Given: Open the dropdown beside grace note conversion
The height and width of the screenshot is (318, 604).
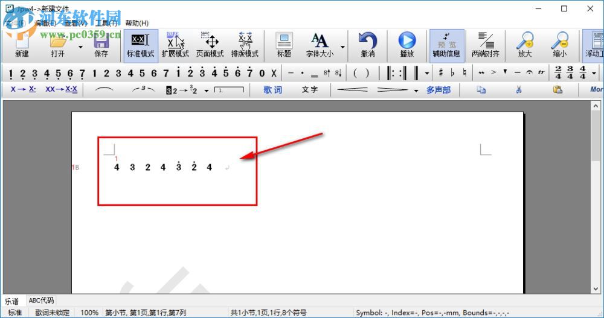Looking at the screenshot, I should coord(207,91).
